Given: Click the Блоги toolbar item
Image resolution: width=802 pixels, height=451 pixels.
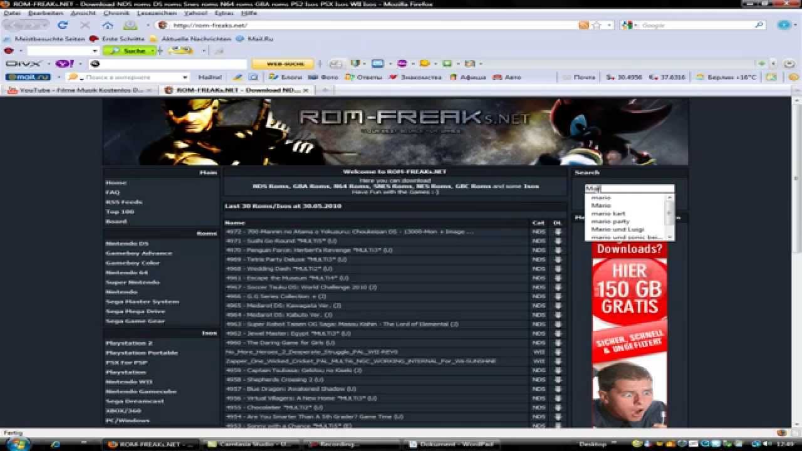Looking at the screenshot, I should (x=286, y=77).
